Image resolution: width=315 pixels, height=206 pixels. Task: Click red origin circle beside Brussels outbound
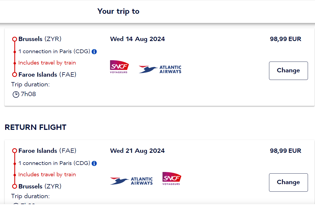[x=14, y=39]
